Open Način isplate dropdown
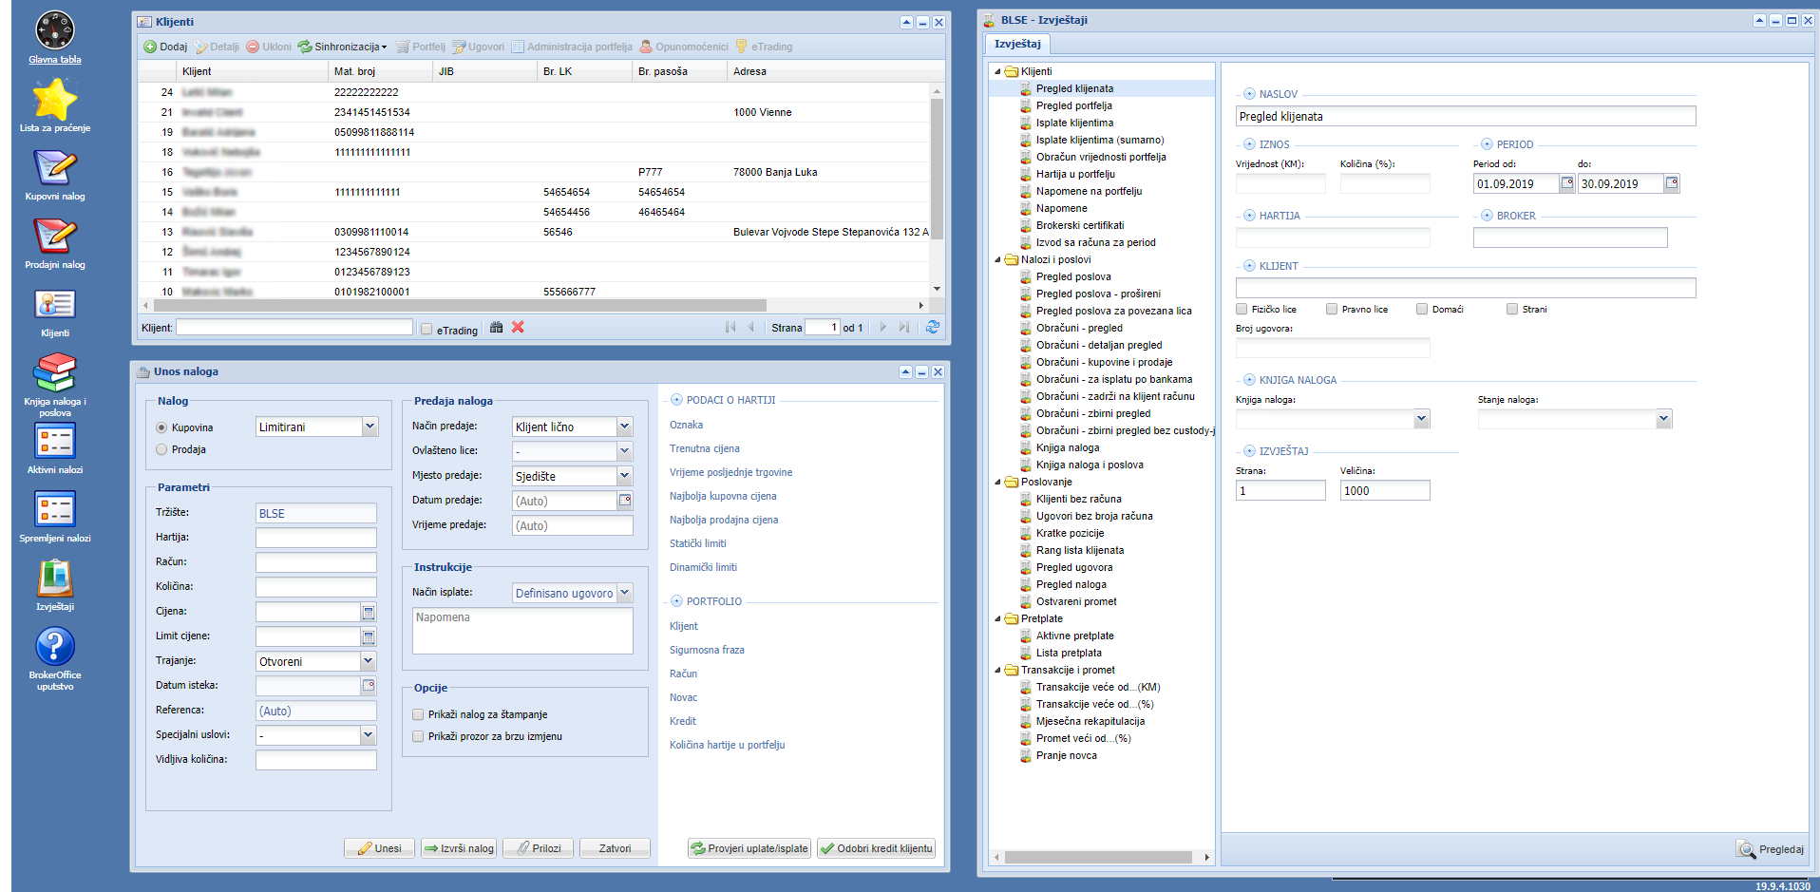 pos(624,593)
